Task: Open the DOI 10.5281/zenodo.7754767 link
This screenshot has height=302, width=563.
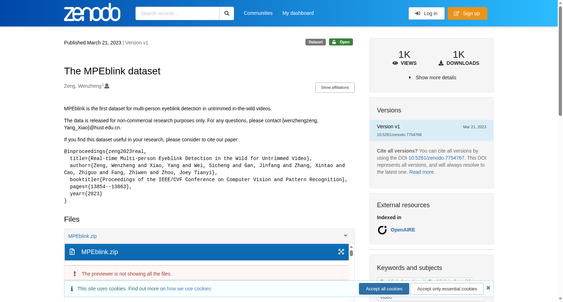Action: [436, 158]
